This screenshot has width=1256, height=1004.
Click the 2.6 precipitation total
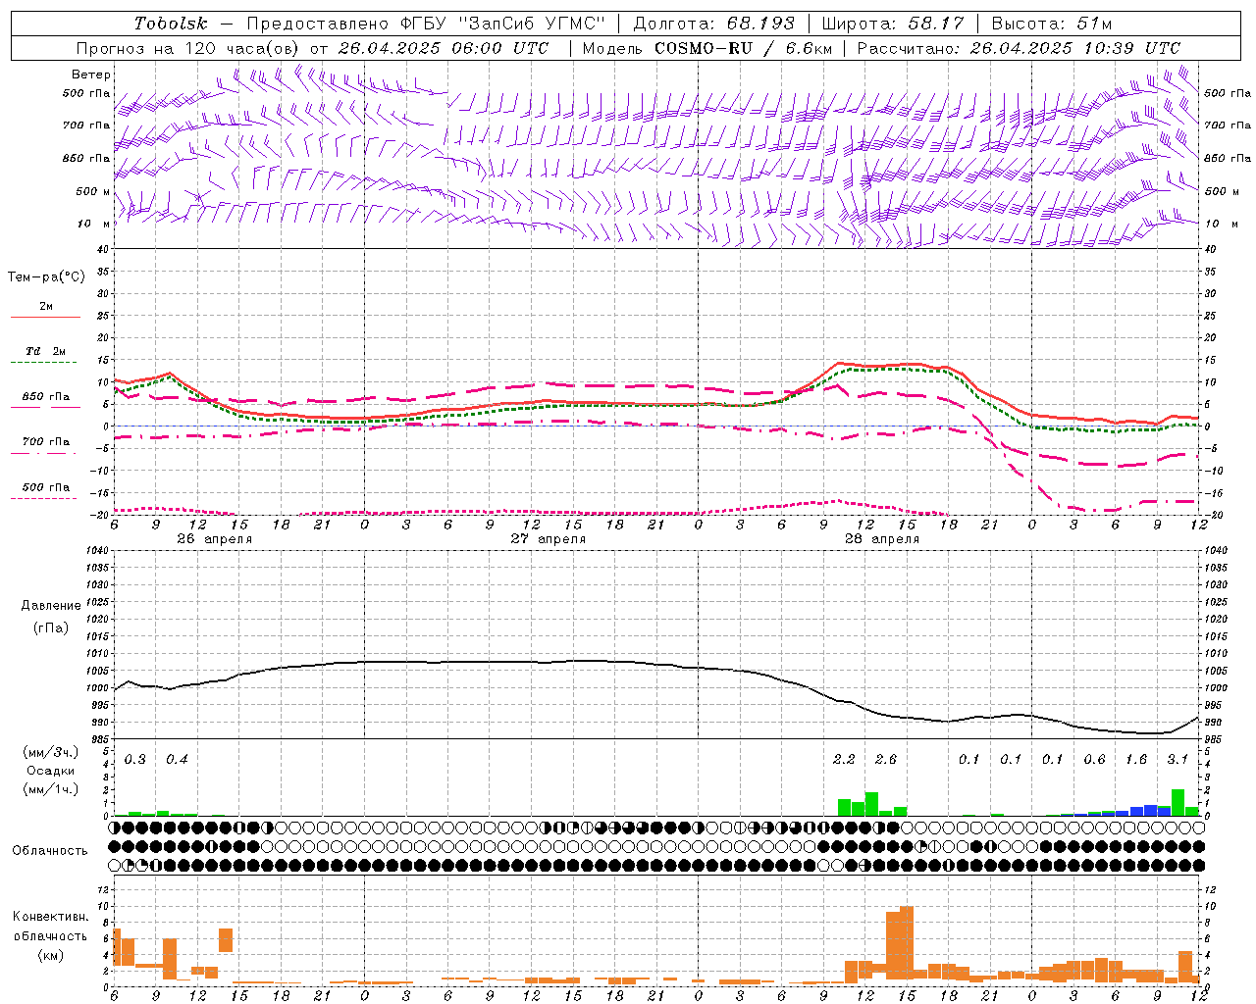[885, 760]
